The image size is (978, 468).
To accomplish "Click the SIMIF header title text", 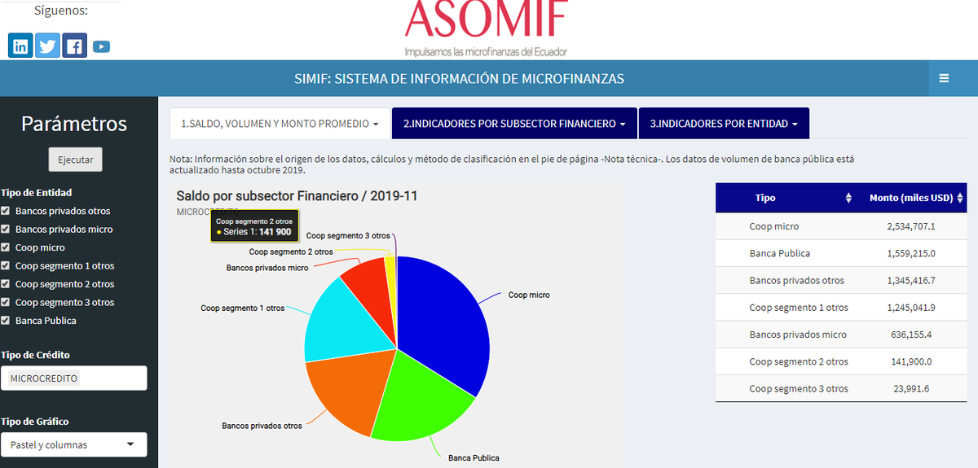I will 459,78.
